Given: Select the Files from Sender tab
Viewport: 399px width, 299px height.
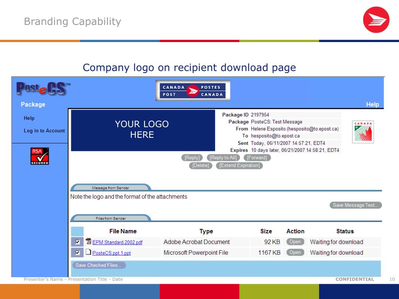Looking at the screenshot, I should pos(111,218).
